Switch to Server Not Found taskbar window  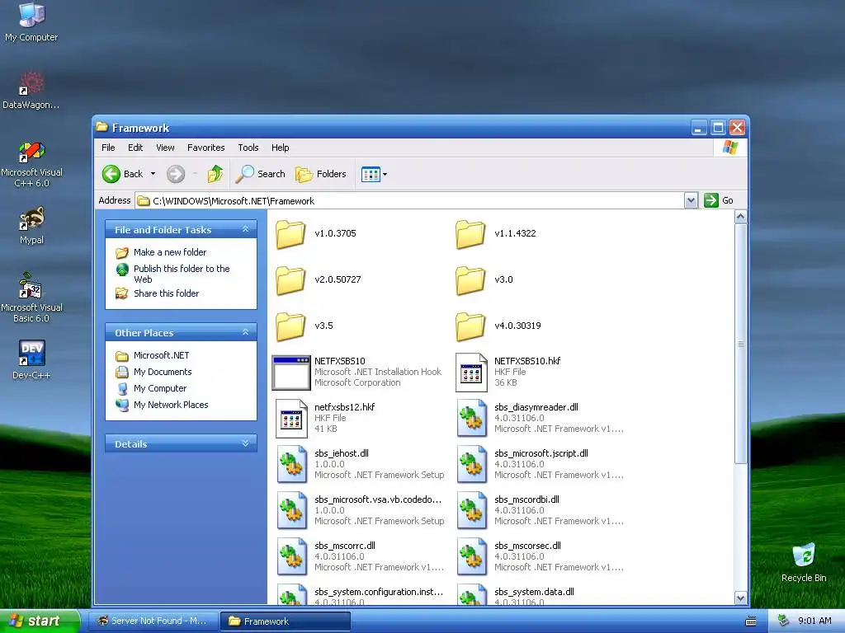pos(153,621)
